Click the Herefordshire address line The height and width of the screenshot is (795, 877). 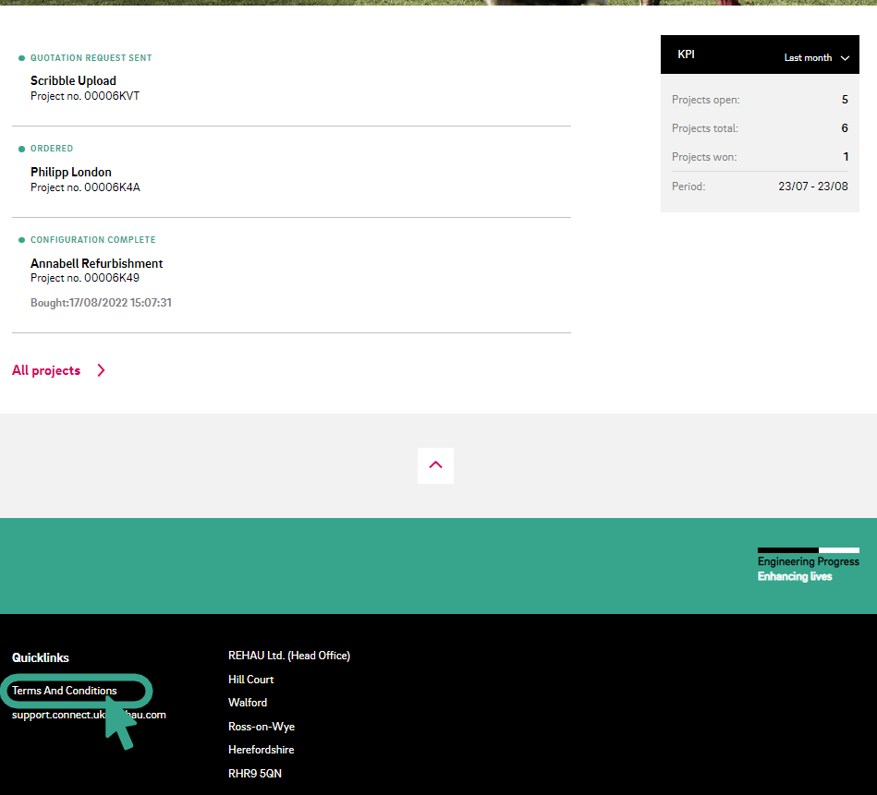[262, 750]
